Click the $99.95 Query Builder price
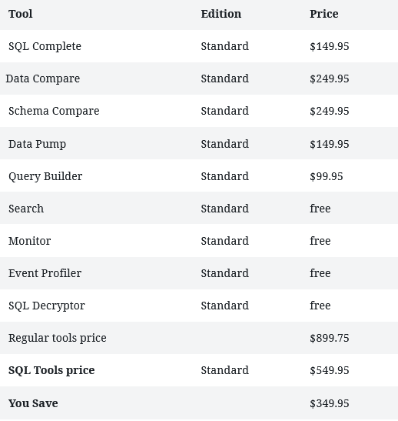This screenshot has height=421, width=398. pos(327,177)
